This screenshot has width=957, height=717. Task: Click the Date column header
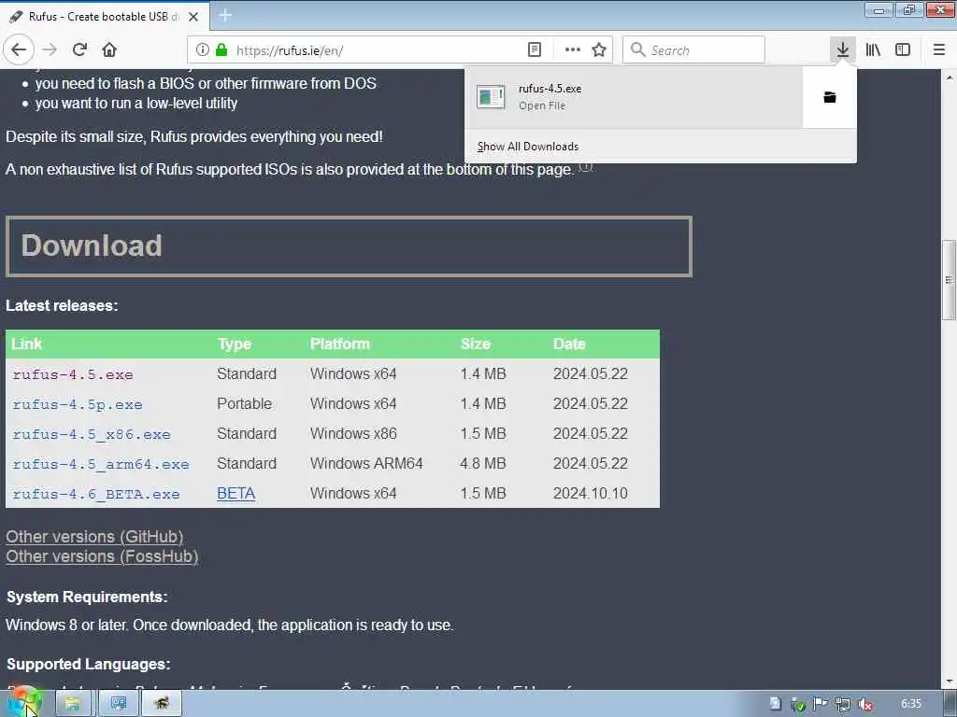click(569, 344)
